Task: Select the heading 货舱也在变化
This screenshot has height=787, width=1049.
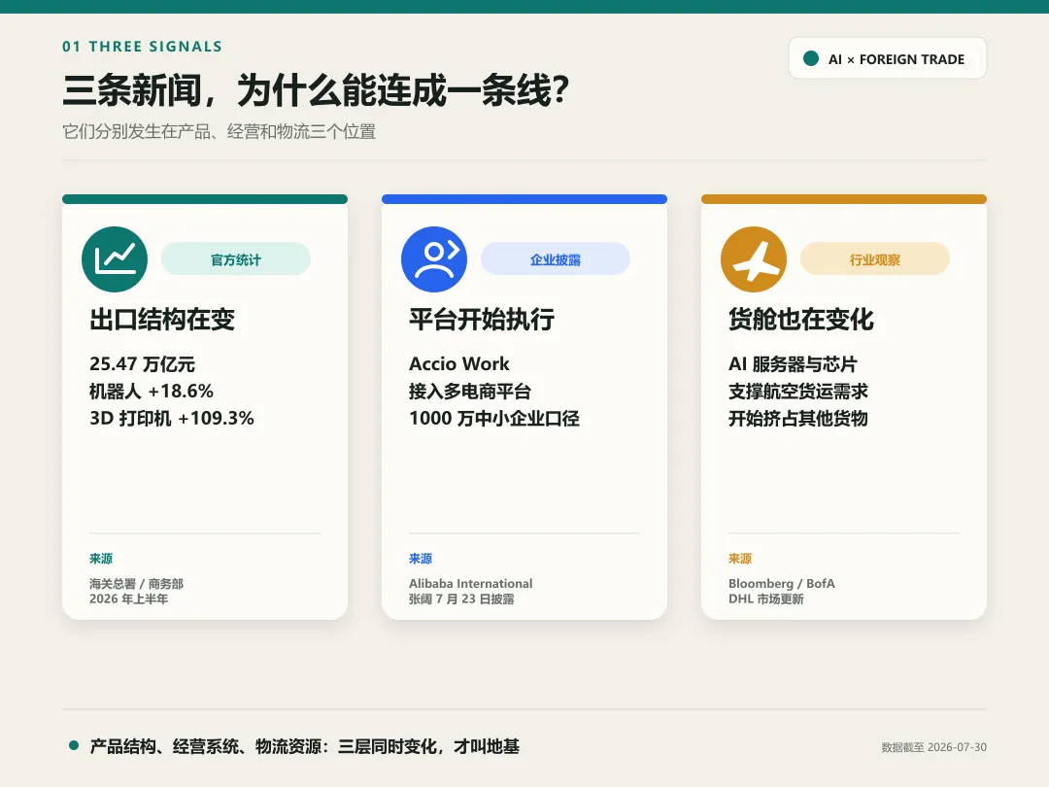Action: (800, 320)
